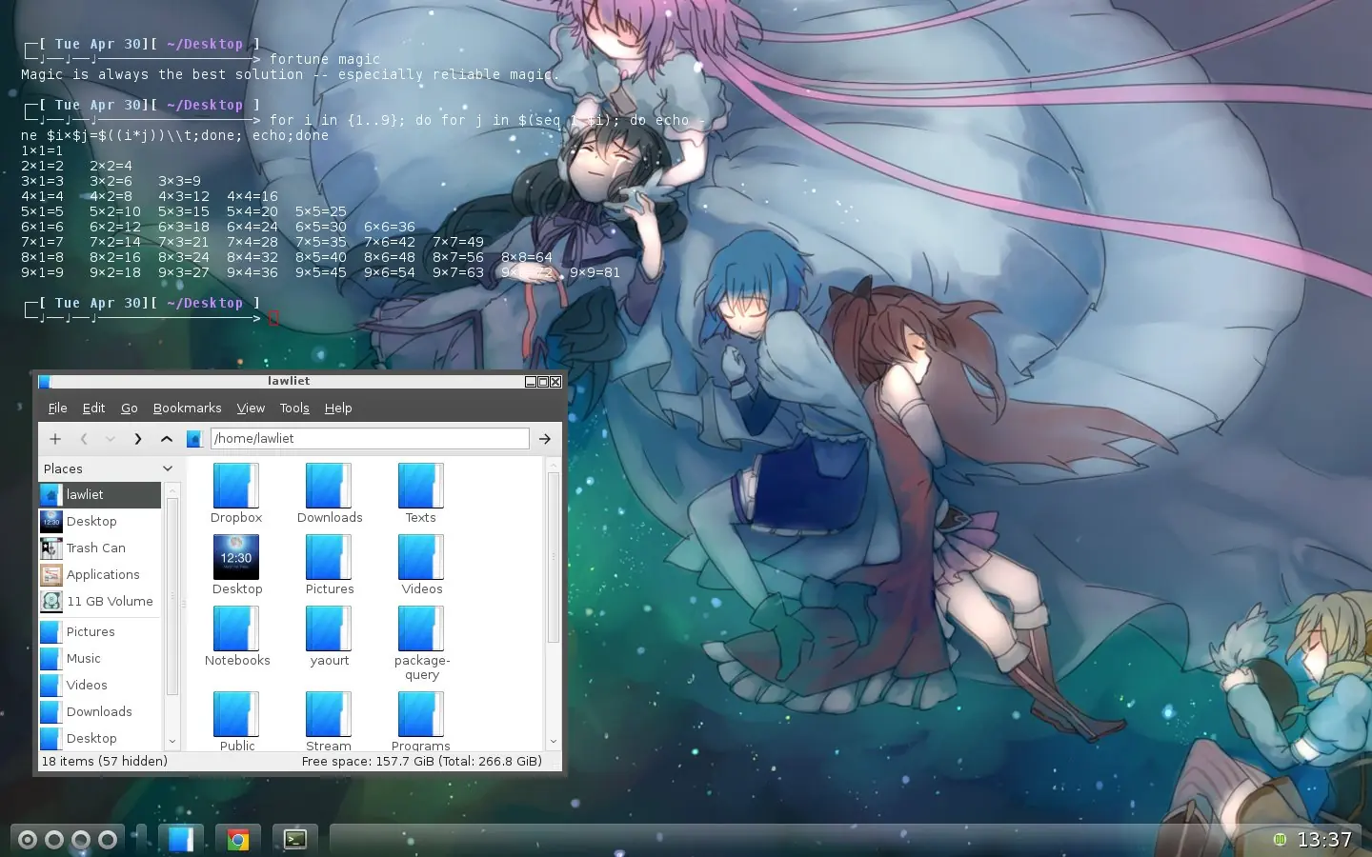This screenshot has height=857, width=1372.
Task: Open the View menu
Action: (x=250, y=408)
